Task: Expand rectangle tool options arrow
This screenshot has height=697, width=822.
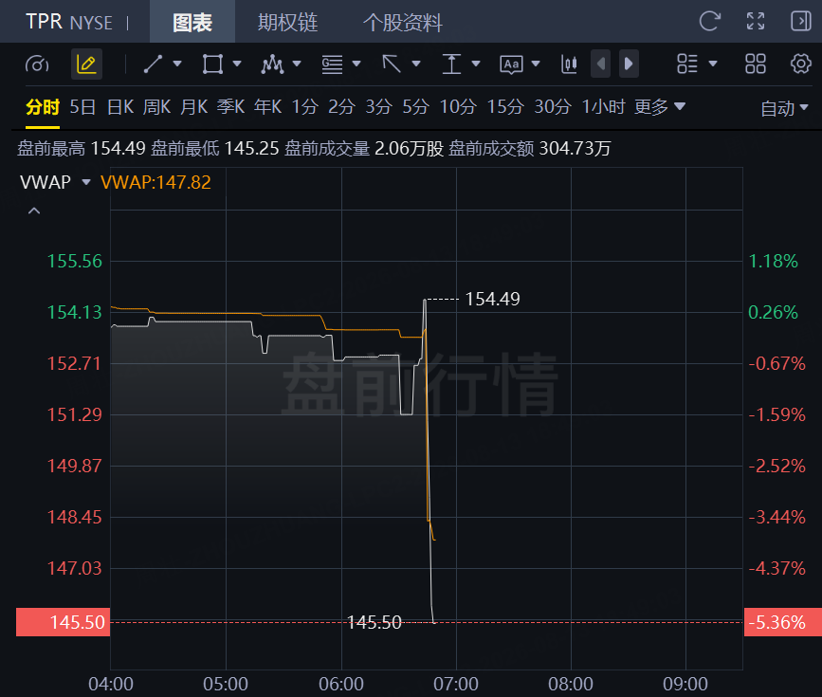Action: coord(237,64)
